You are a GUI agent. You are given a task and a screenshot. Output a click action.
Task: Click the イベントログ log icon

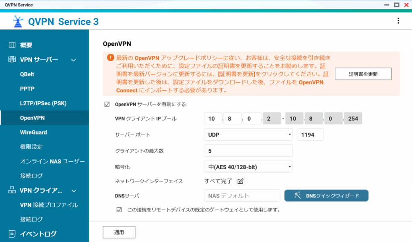point(12,234)
